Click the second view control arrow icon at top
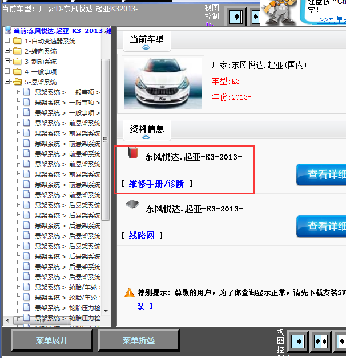 [255, 17]
